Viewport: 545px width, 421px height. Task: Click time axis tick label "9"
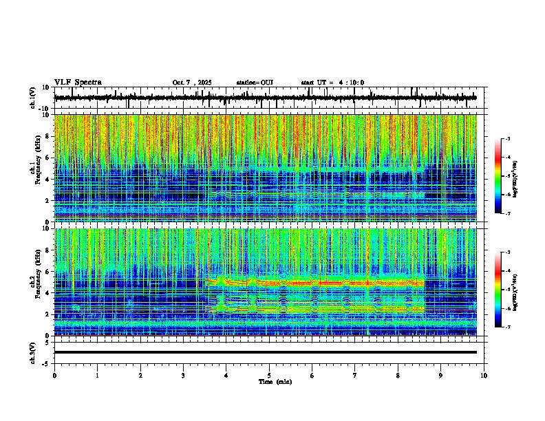point(440,376)
